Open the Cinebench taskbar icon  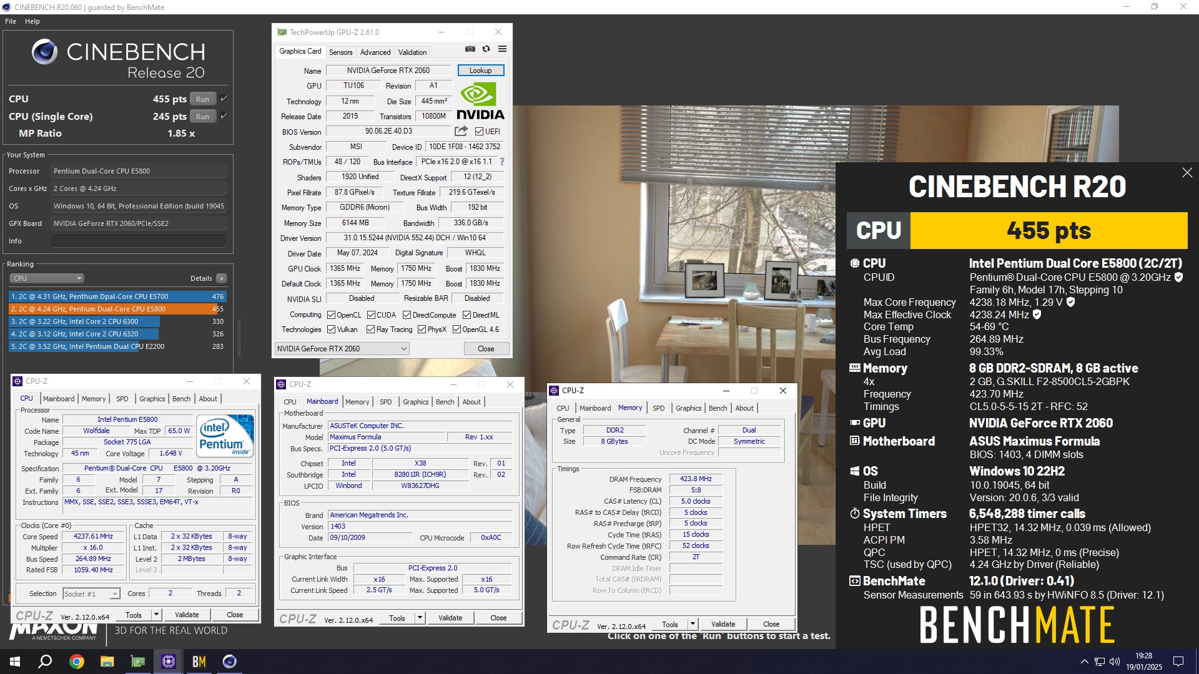tap(230, 662)
